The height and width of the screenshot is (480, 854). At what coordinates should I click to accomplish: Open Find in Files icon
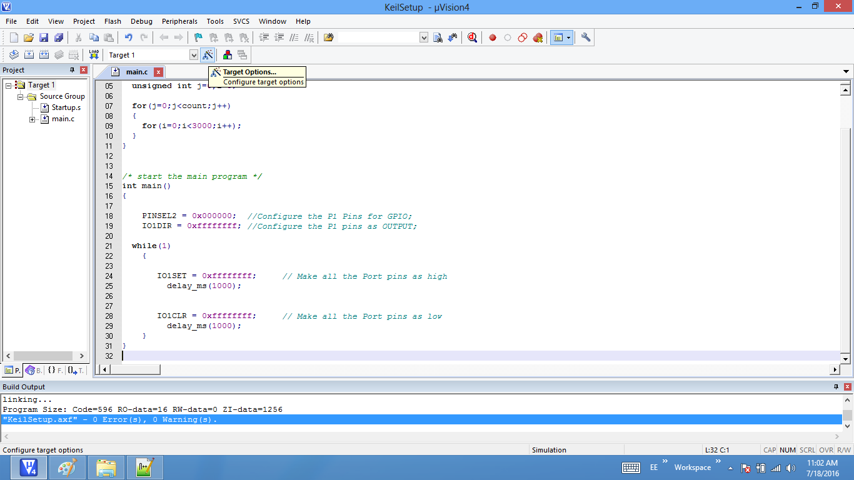[x=329, y=37]
